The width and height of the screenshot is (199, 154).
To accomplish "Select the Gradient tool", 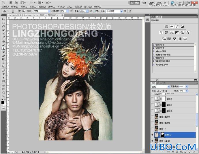I will pos(3,59).
